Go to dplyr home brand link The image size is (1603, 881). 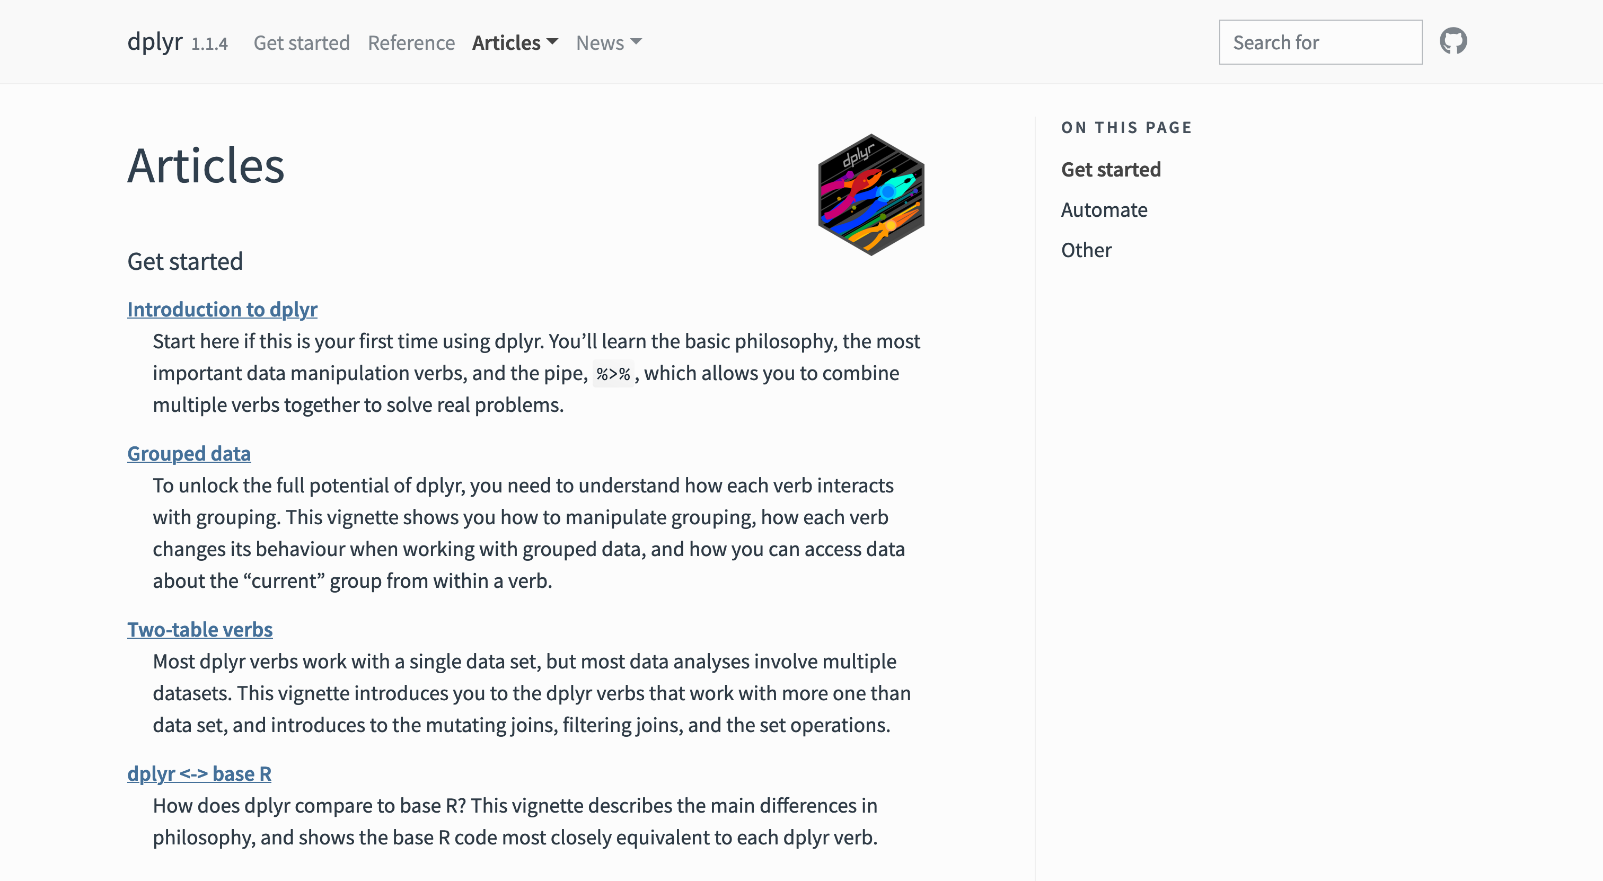pos(155,42)
